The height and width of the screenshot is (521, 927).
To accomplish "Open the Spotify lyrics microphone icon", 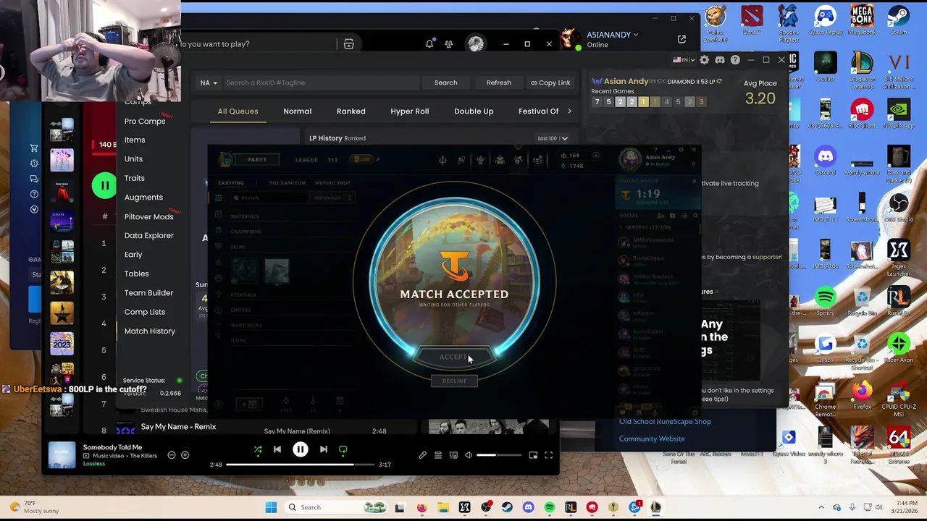I will (x=423, y=455).
